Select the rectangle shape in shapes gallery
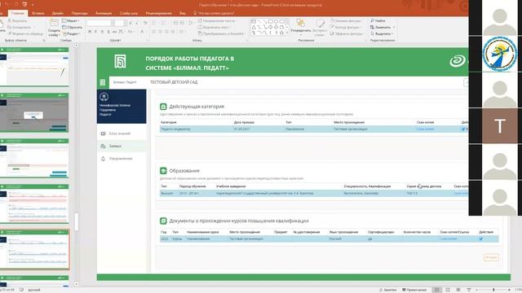 click(x=270, y=22)
